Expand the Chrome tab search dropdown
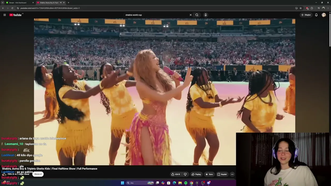Image resolution: width=331 pixels, height=186 pixels. 3,3
